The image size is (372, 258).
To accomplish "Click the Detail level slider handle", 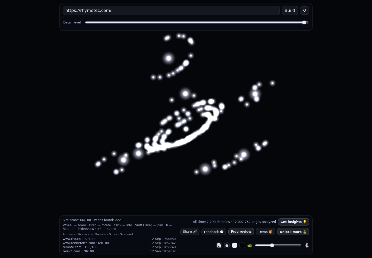I will pos(304,22).
